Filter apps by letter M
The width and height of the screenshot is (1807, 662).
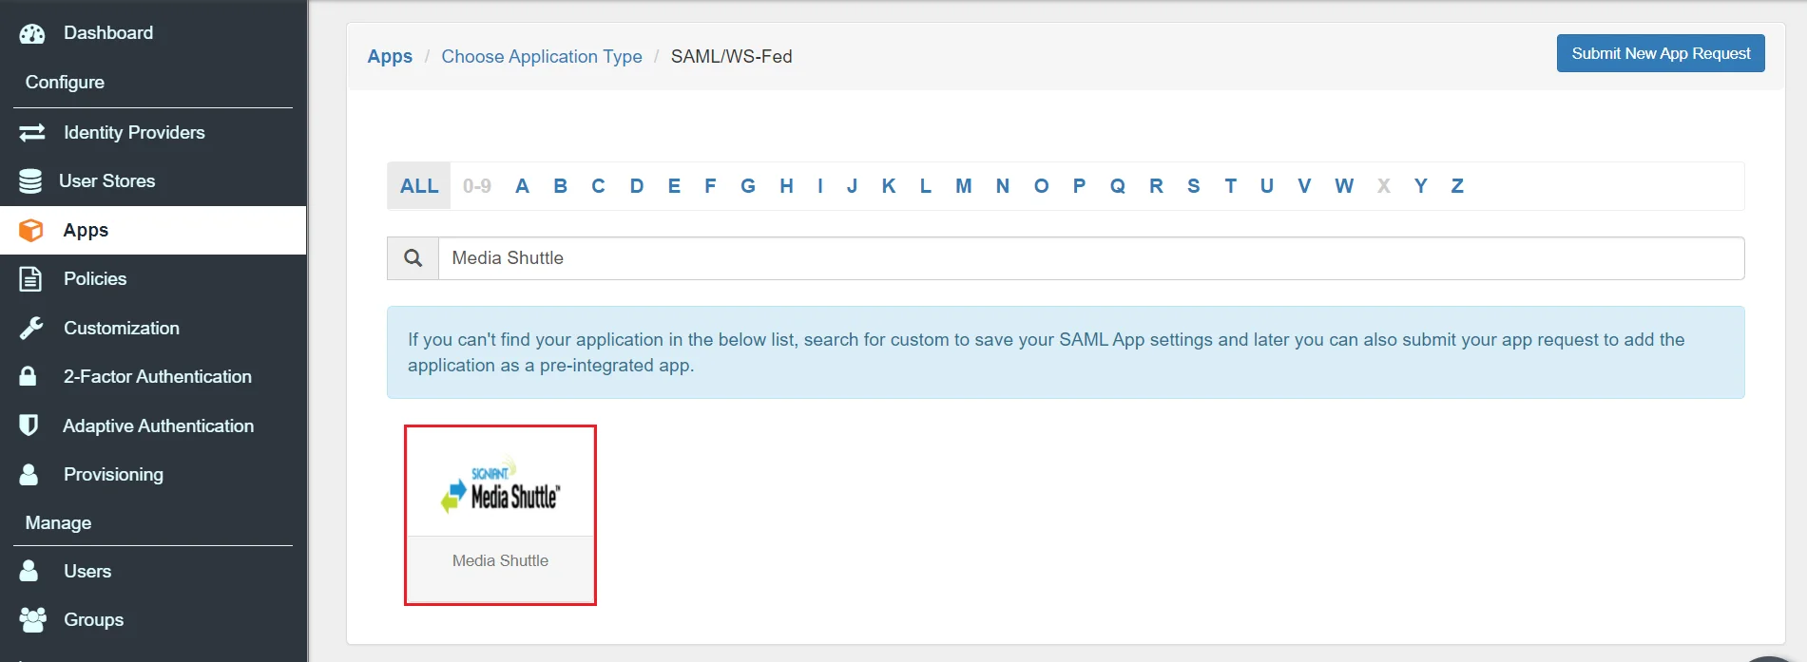(x=964, y=186)
